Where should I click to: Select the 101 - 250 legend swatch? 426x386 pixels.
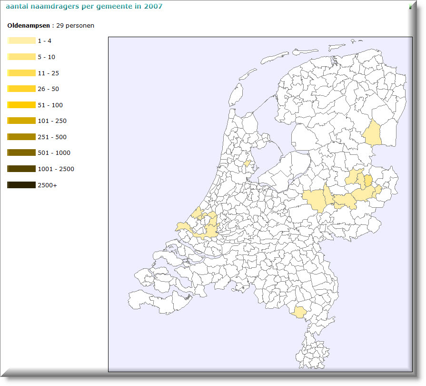[x=21, y=121]
